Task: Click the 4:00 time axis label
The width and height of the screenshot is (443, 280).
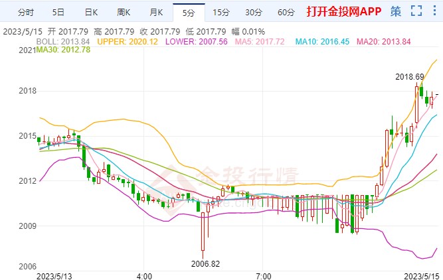Action: [x=144, y=276]
